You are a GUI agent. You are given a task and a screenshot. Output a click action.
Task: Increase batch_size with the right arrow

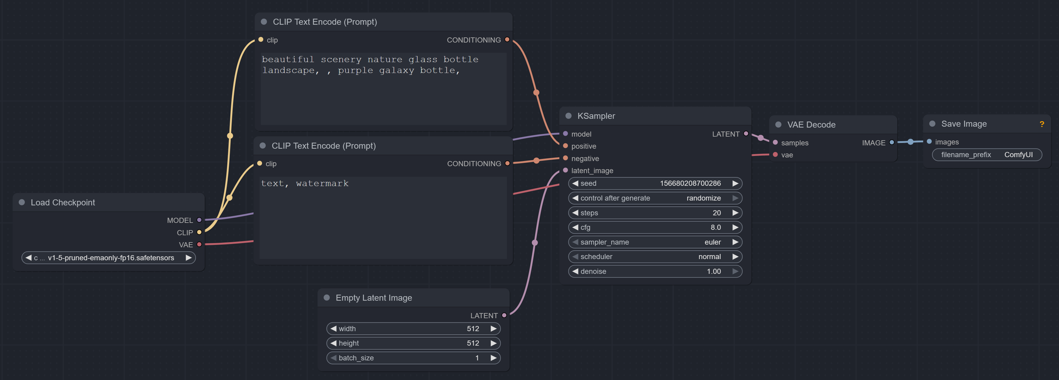click(x=493, y=358)
